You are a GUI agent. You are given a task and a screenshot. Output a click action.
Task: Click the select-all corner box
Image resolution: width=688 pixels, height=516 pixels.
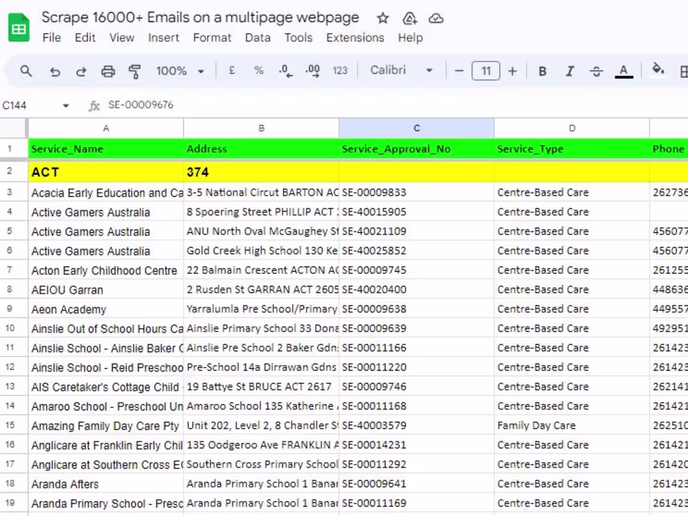13,128
